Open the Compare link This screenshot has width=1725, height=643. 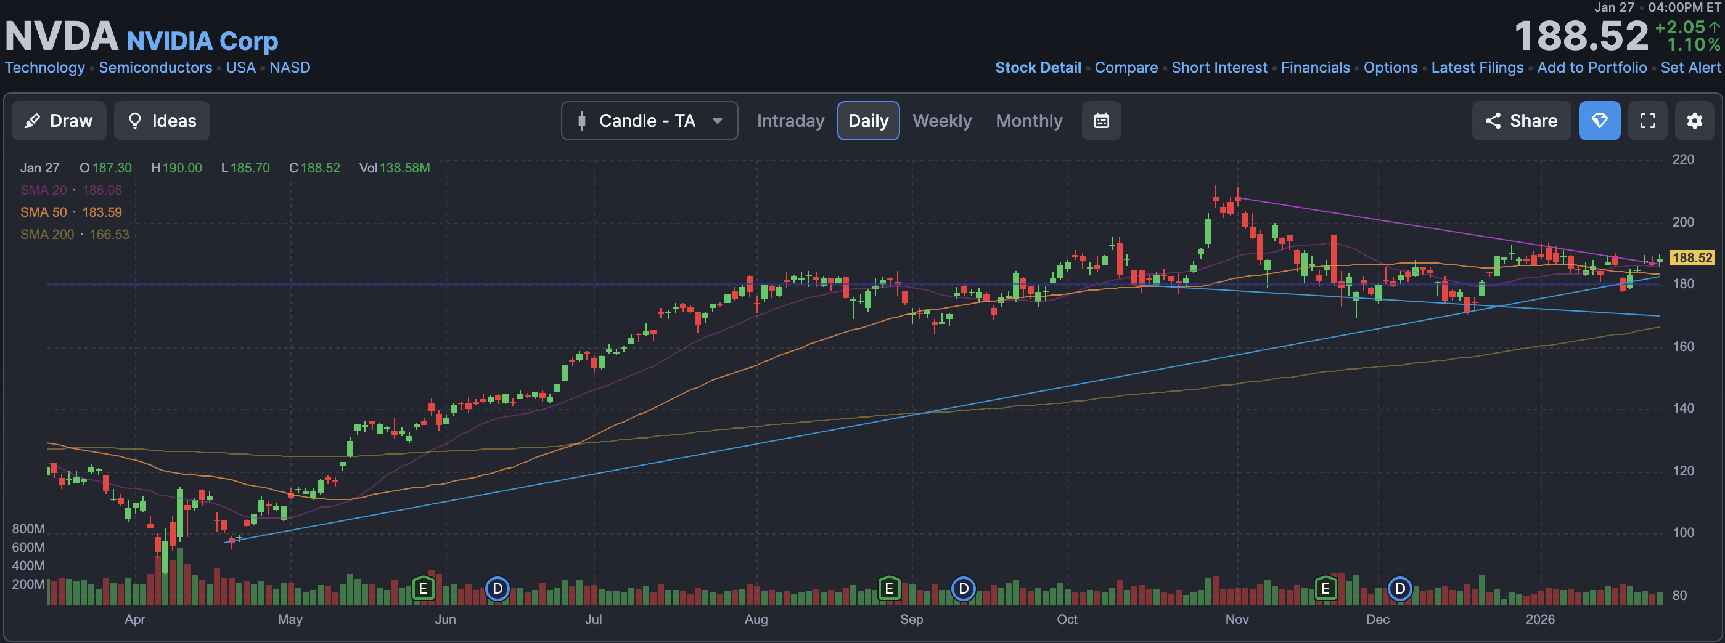(x=1126, y=68)
